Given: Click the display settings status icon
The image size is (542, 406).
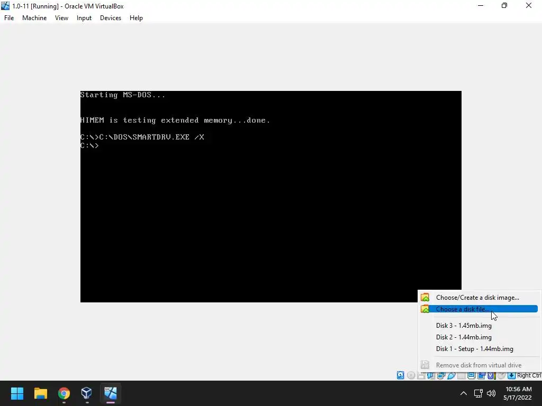Looking at the screenshot, I should 471,375.
